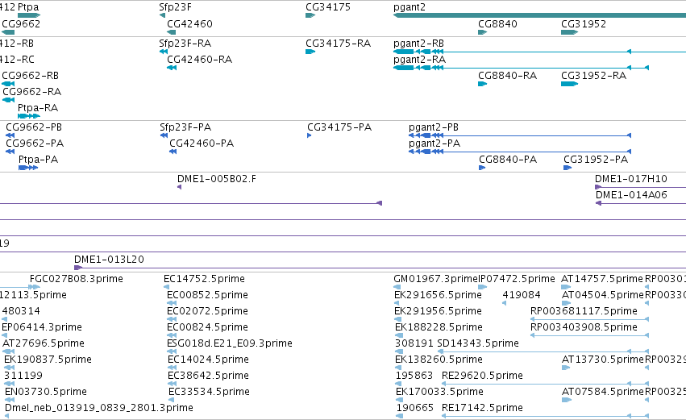
Task: Click the AT13730.5prime EST label
Action: point(603,360)
